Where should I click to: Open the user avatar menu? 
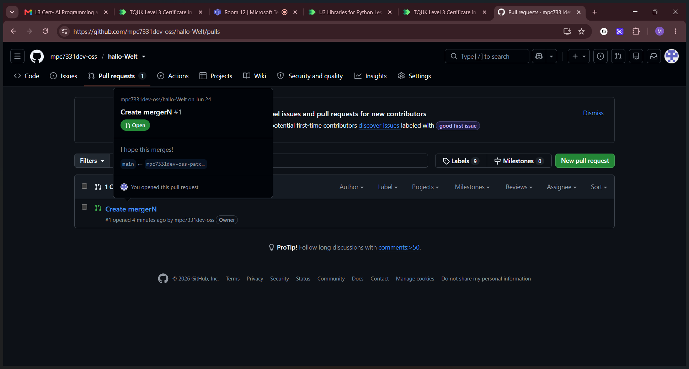pos(672,56)
